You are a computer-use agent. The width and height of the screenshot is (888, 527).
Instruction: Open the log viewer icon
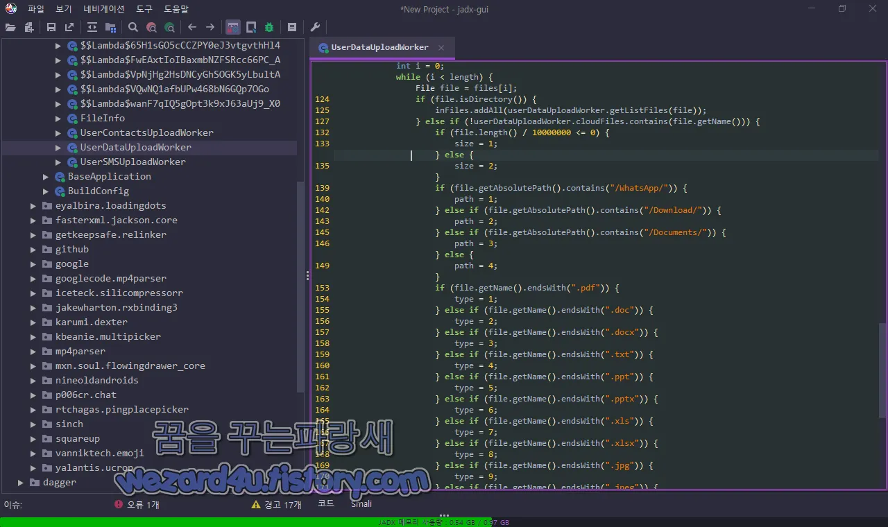tap(292, 27)
